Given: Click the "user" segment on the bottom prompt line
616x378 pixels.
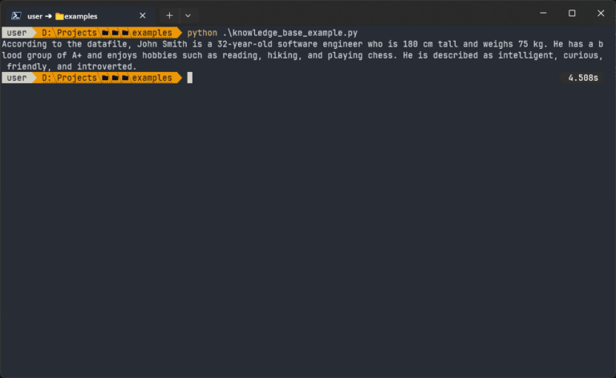Looking at the screenshot, I should 16,78.
